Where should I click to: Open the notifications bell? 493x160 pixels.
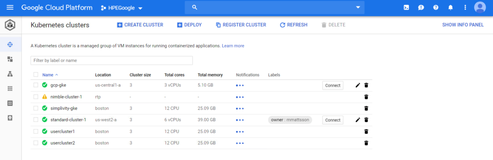coord(450,8)
